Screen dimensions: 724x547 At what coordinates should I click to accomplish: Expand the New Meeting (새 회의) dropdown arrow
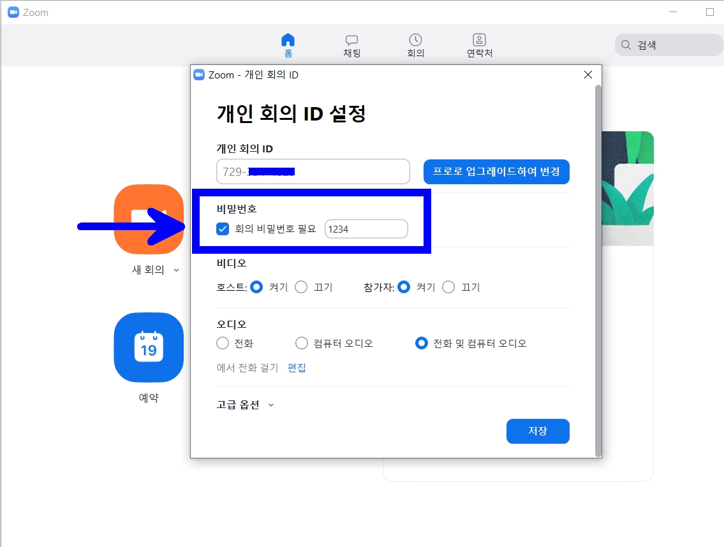[x=177, y=270]
